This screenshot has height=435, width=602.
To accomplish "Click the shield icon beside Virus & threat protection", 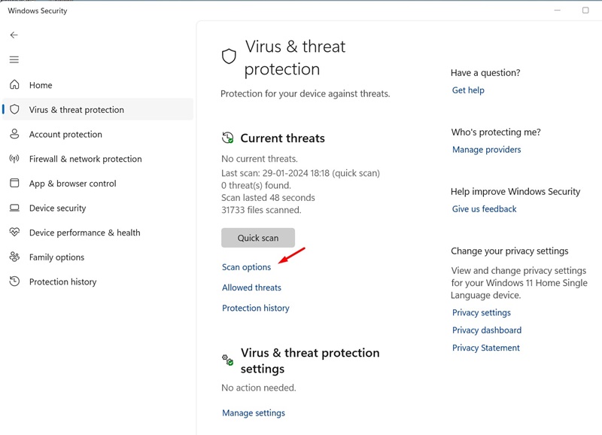I will [14, 110].
